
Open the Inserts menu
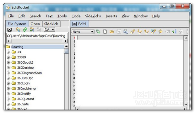pyautogui.click(x=111, y=16)
